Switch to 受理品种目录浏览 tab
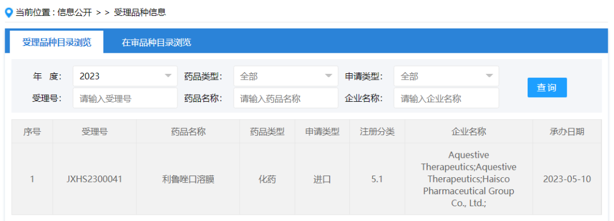This screenshot has width=614, height=221. (57, 42)
